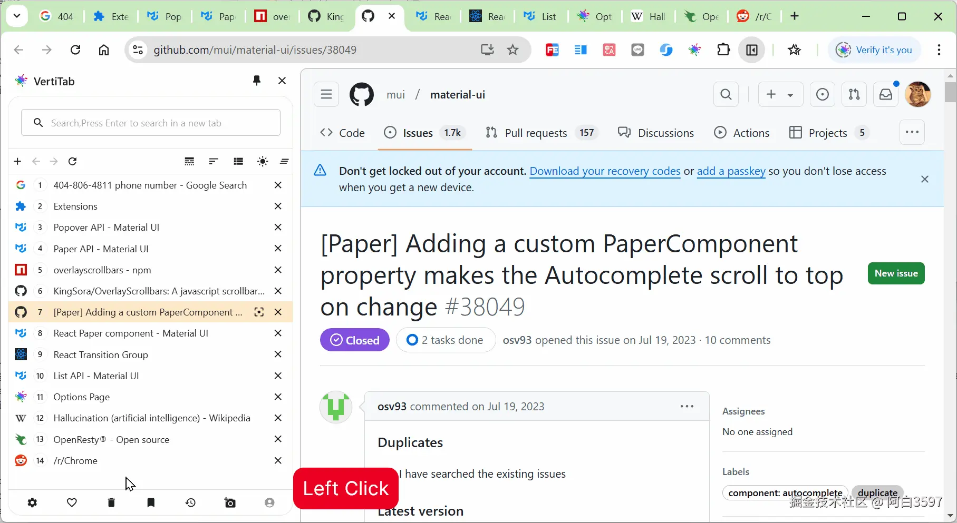Open VertiTab history icon
Viewport: 957px width, 523px height.
click(x=190, y=502)
